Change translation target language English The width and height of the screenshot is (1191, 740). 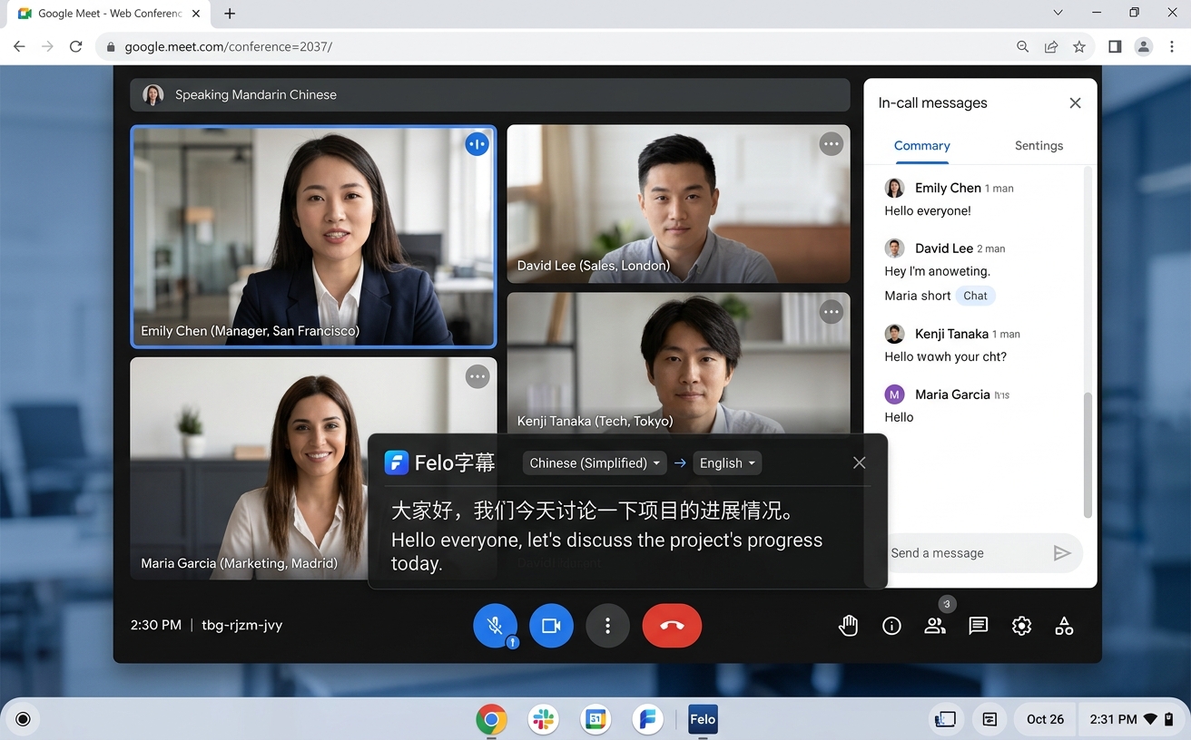pos(726,462)
